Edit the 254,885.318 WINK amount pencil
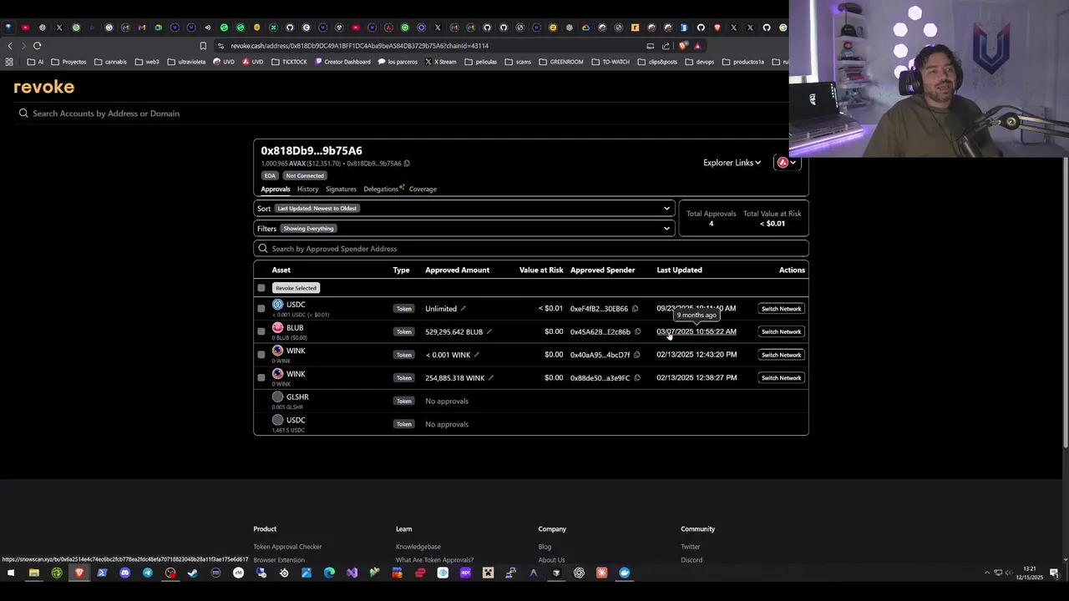This screenshot has height=601, width=1069. pos(491,378)
